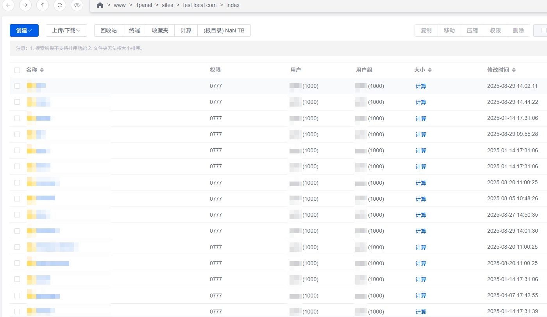Tick the select-all checkbox in the table header

click(17, 70)
